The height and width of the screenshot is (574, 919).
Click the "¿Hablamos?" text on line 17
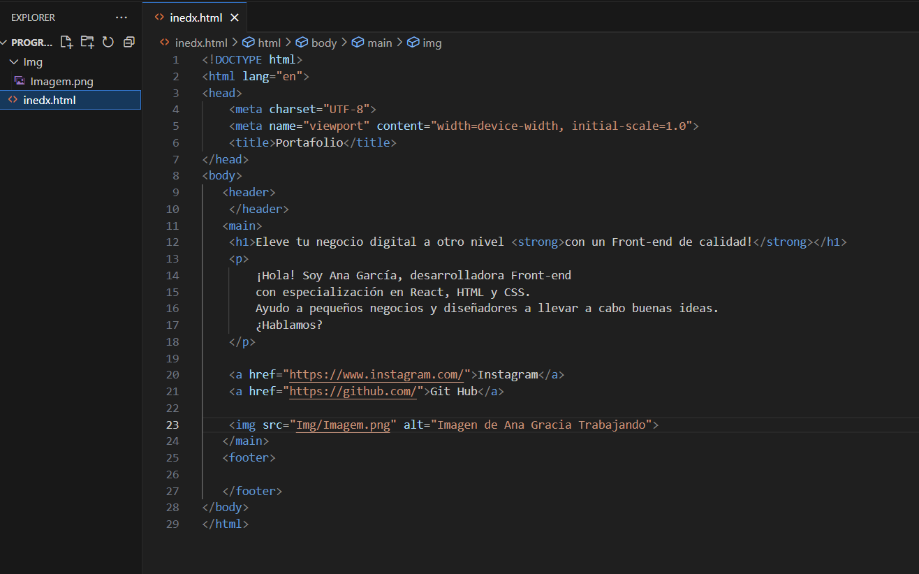point(289,325)
